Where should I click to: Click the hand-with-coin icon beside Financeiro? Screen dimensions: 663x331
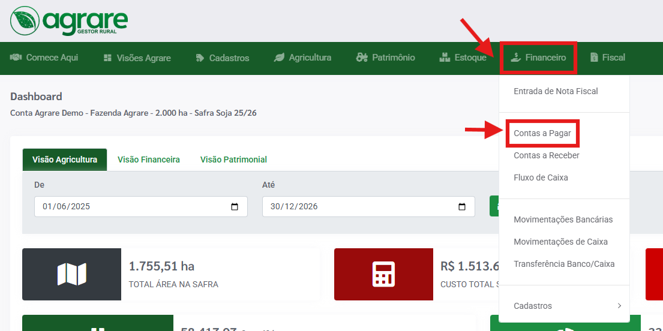click(515, 58)
